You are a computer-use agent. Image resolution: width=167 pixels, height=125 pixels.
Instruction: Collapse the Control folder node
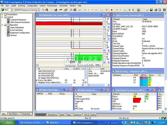[2, 17]
